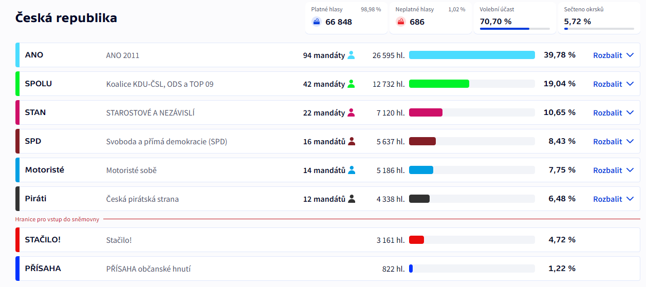Click the Volební účast progress bar
Screen dimensions: 646x287
[514, 29]
